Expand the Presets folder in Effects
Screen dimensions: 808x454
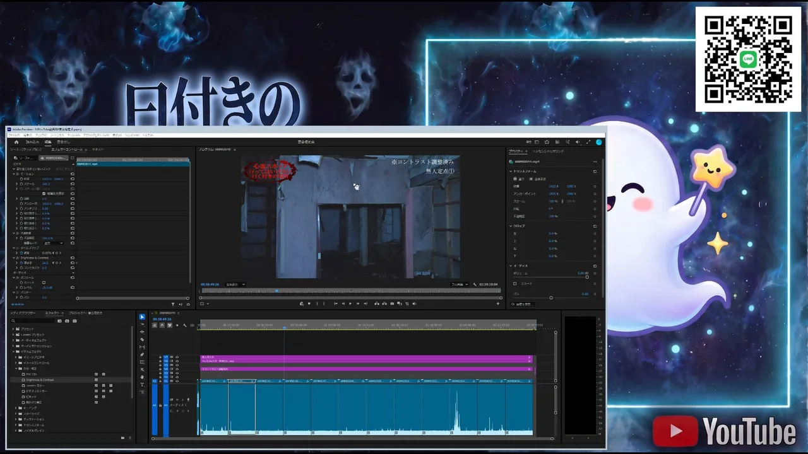pos(13,329)
